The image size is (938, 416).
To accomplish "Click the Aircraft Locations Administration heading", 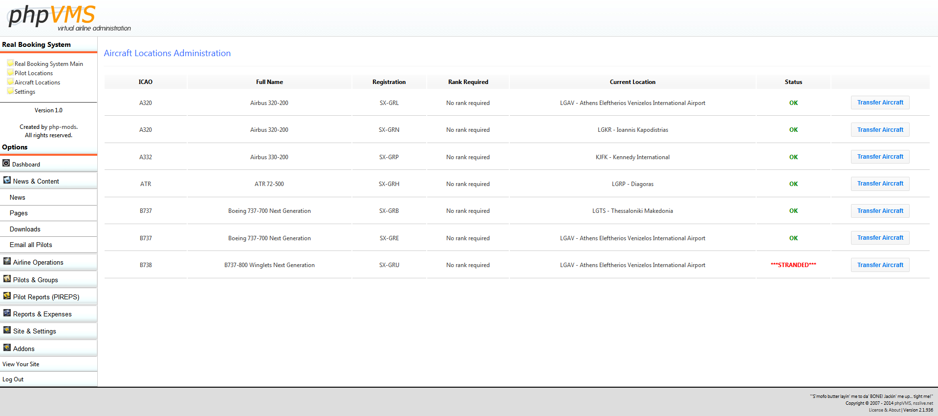I will point(167,53).
